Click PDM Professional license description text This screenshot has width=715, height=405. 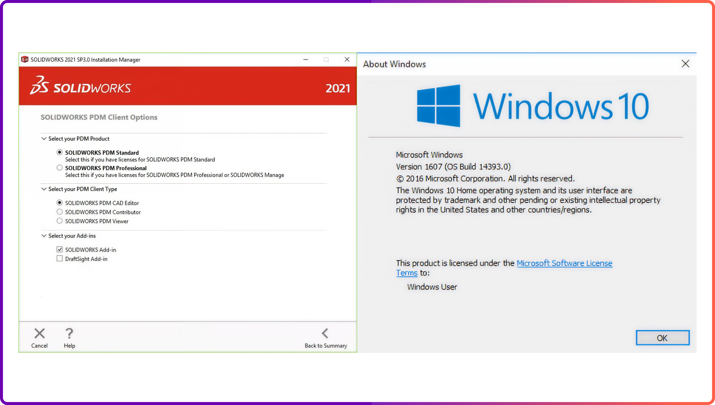(x=175, y=175)
